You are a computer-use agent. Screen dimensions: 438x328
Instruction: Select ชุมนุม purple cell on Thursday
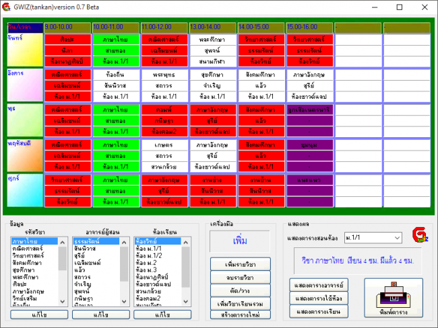(309, 145)
